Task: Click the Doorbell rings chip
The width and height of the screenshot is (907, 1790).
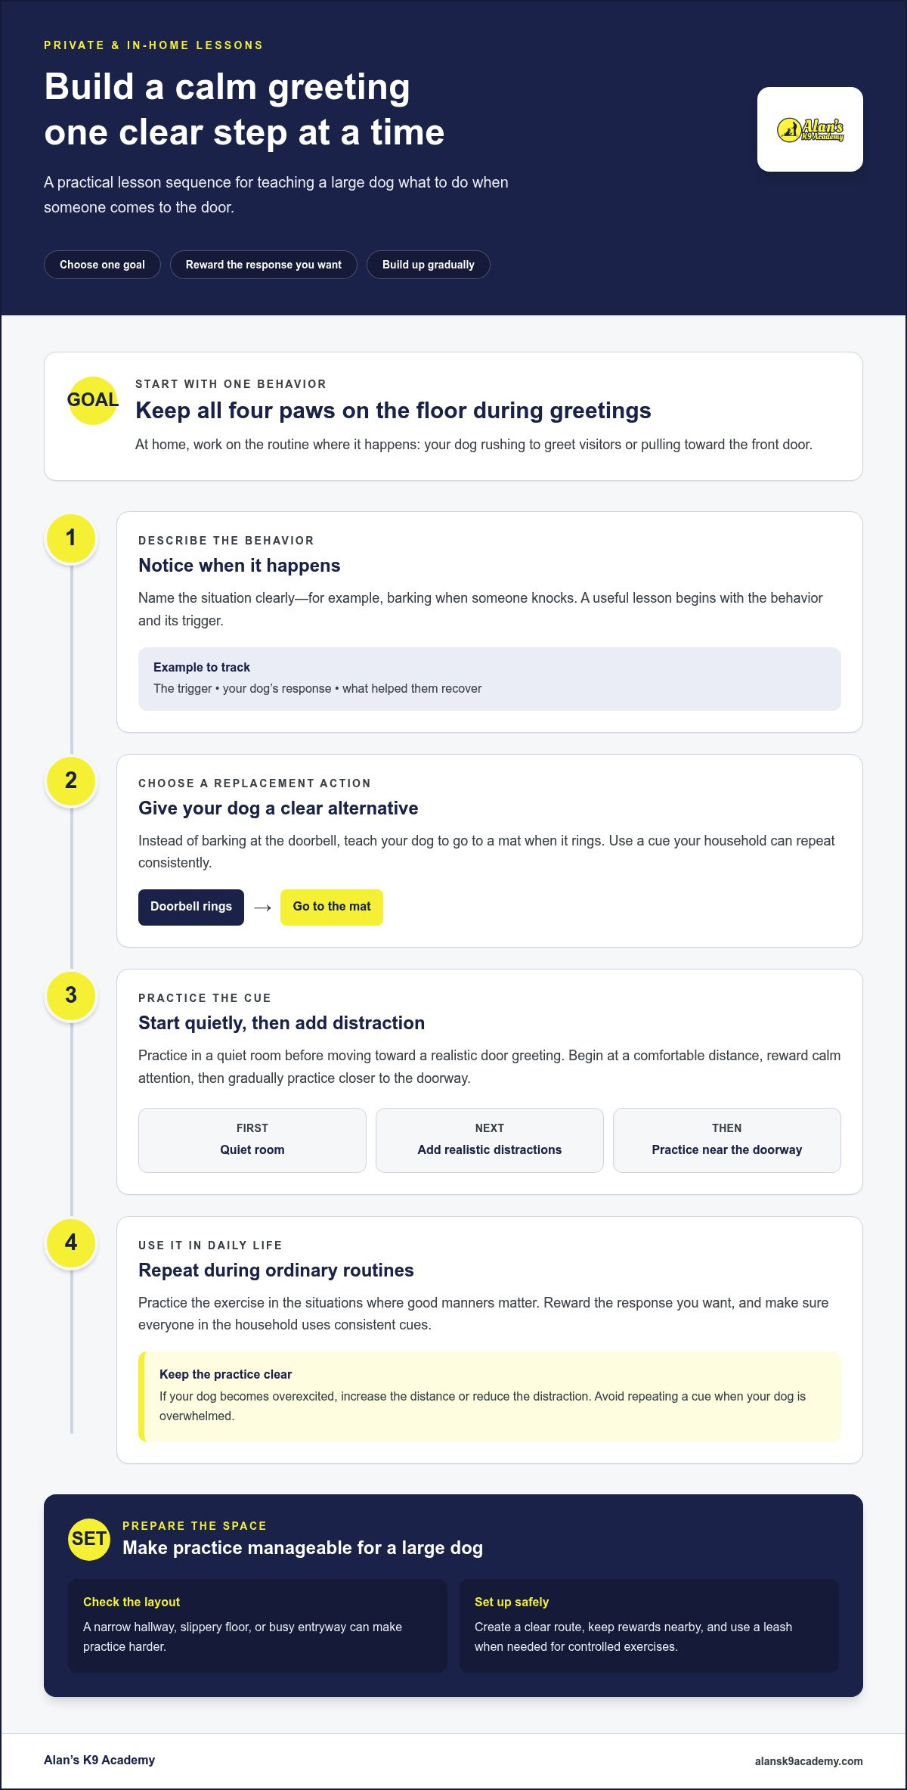Action: coord(191,907)
